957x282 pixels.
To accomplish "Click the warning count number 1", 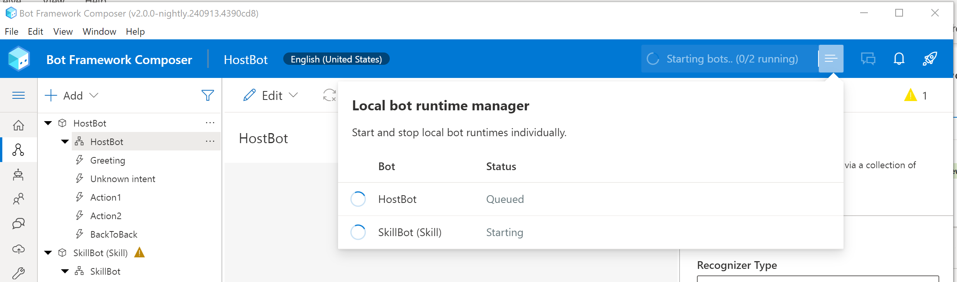I will pos(925,96).
